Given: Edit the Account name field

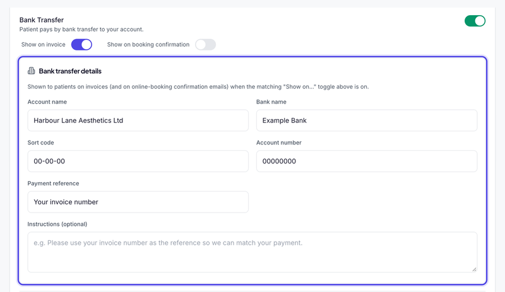Looking at the screenshot, I should click(138, 120).
